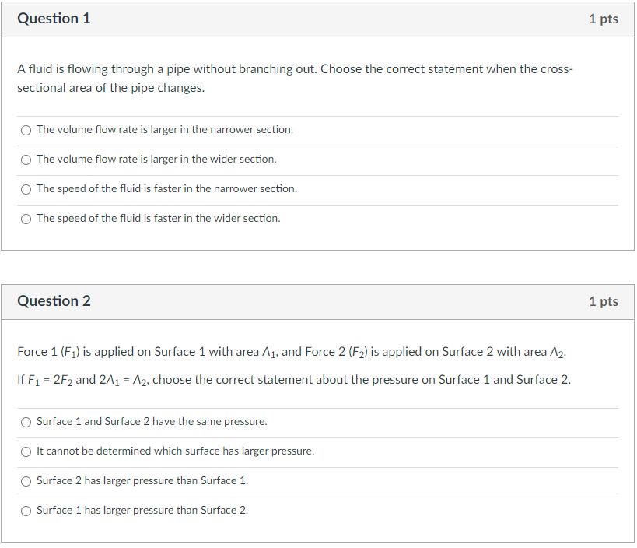The image size is (637, 548).
Task: Choose radio for fluid speed faster in narrower section
Action: point(26,189)
